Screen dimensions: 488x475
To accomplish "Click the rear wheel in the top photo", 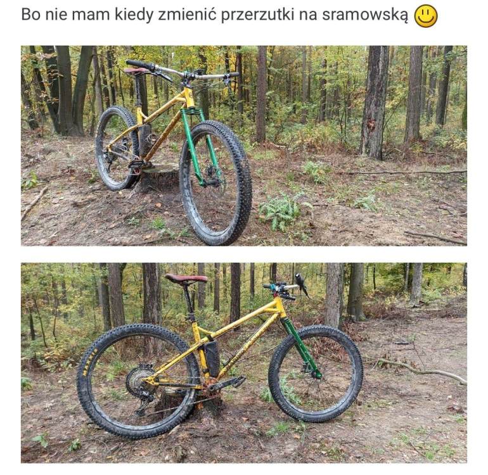I will click(117, 148).
